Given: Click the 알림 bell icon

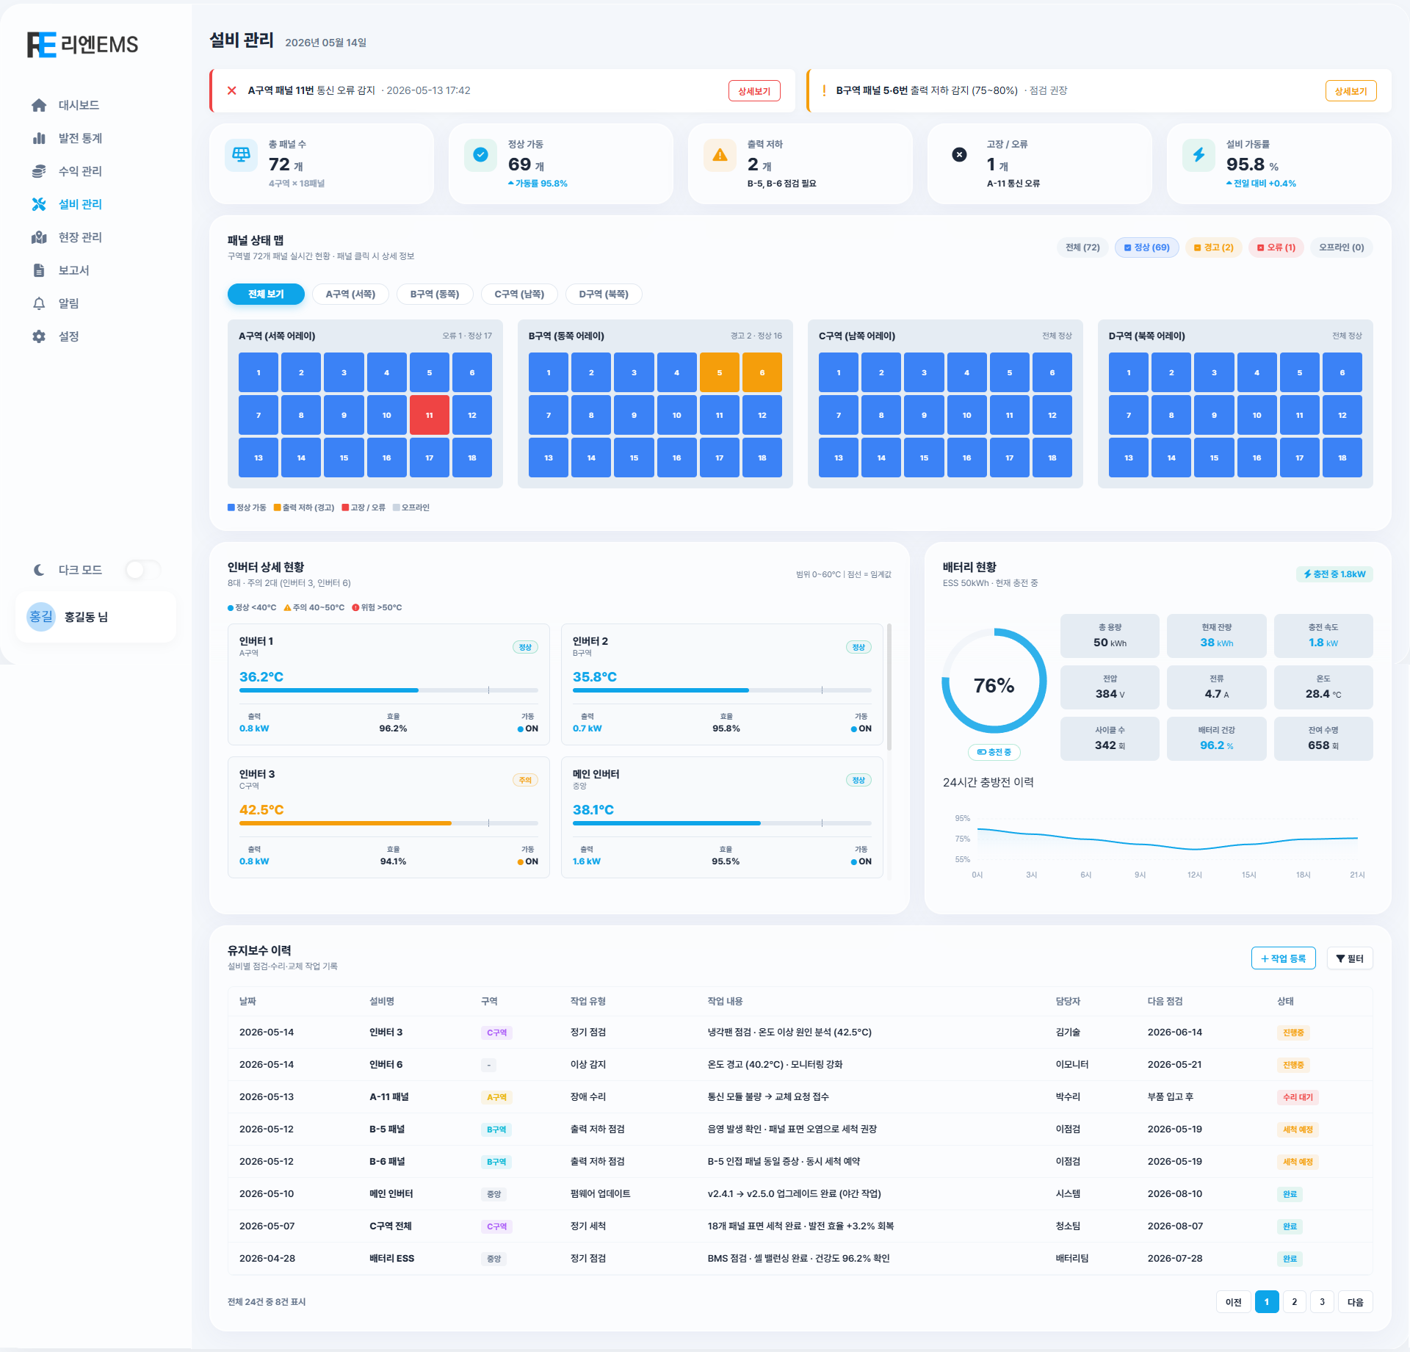Looking at the screenshot, I should pyautogui.click(x=39, y=303).
